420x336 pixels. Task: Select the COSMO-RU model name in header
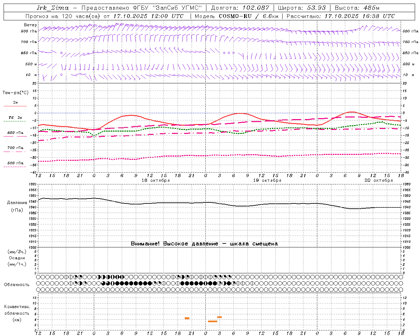point(235,16)
